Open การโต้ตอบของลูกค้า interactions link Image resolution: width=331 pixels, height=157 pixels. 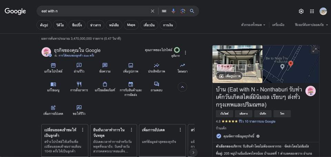[76, 56]
